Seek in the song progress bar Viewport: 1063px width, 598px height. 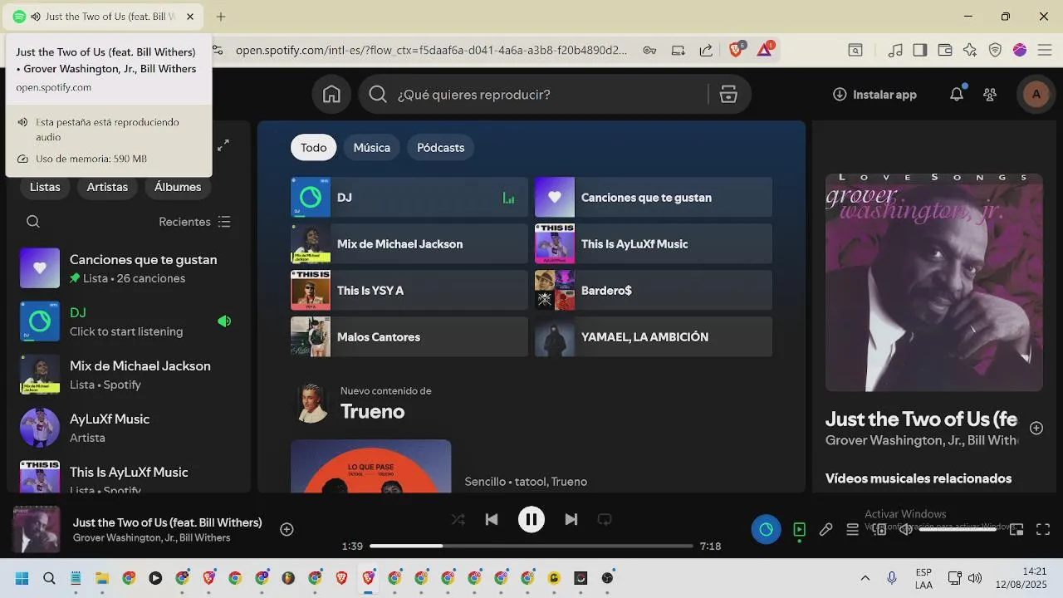click(531, 546)
